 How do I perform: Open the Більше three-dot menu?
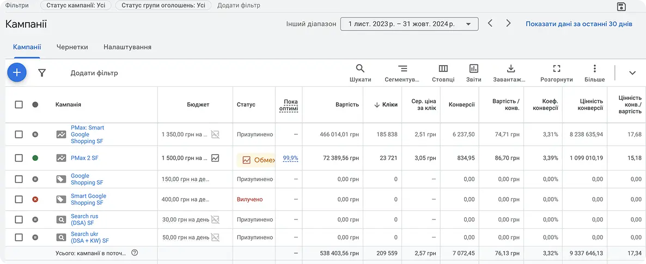[x=594, y=69]
